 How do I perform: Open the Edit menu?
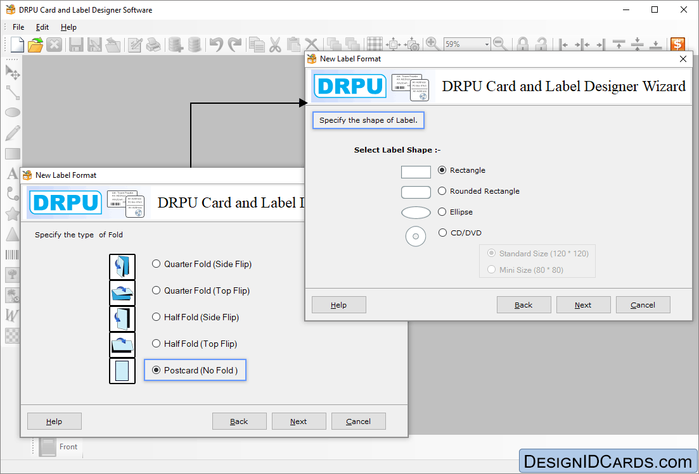pos(42,27)
